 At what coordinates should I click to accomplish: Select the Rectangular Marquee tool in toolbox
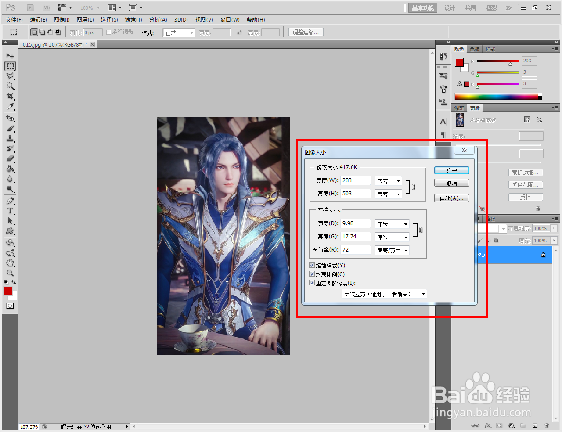coord(10,66)
